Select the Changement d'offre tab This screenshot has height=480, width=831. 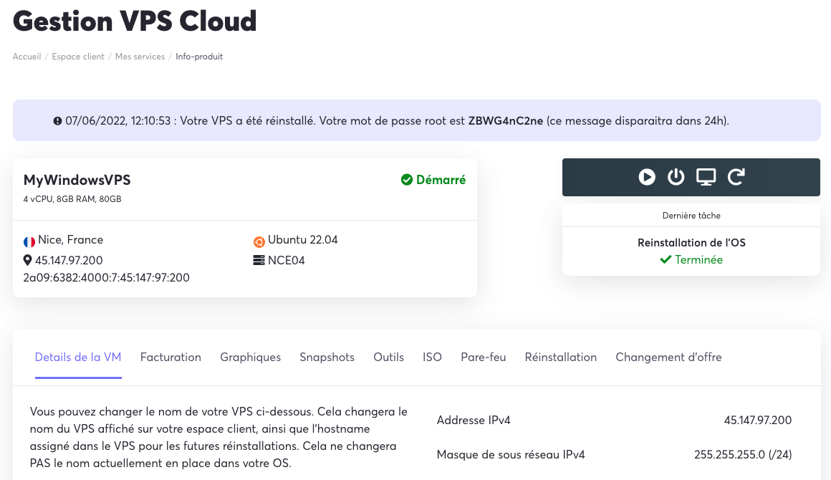coord(668,357)
